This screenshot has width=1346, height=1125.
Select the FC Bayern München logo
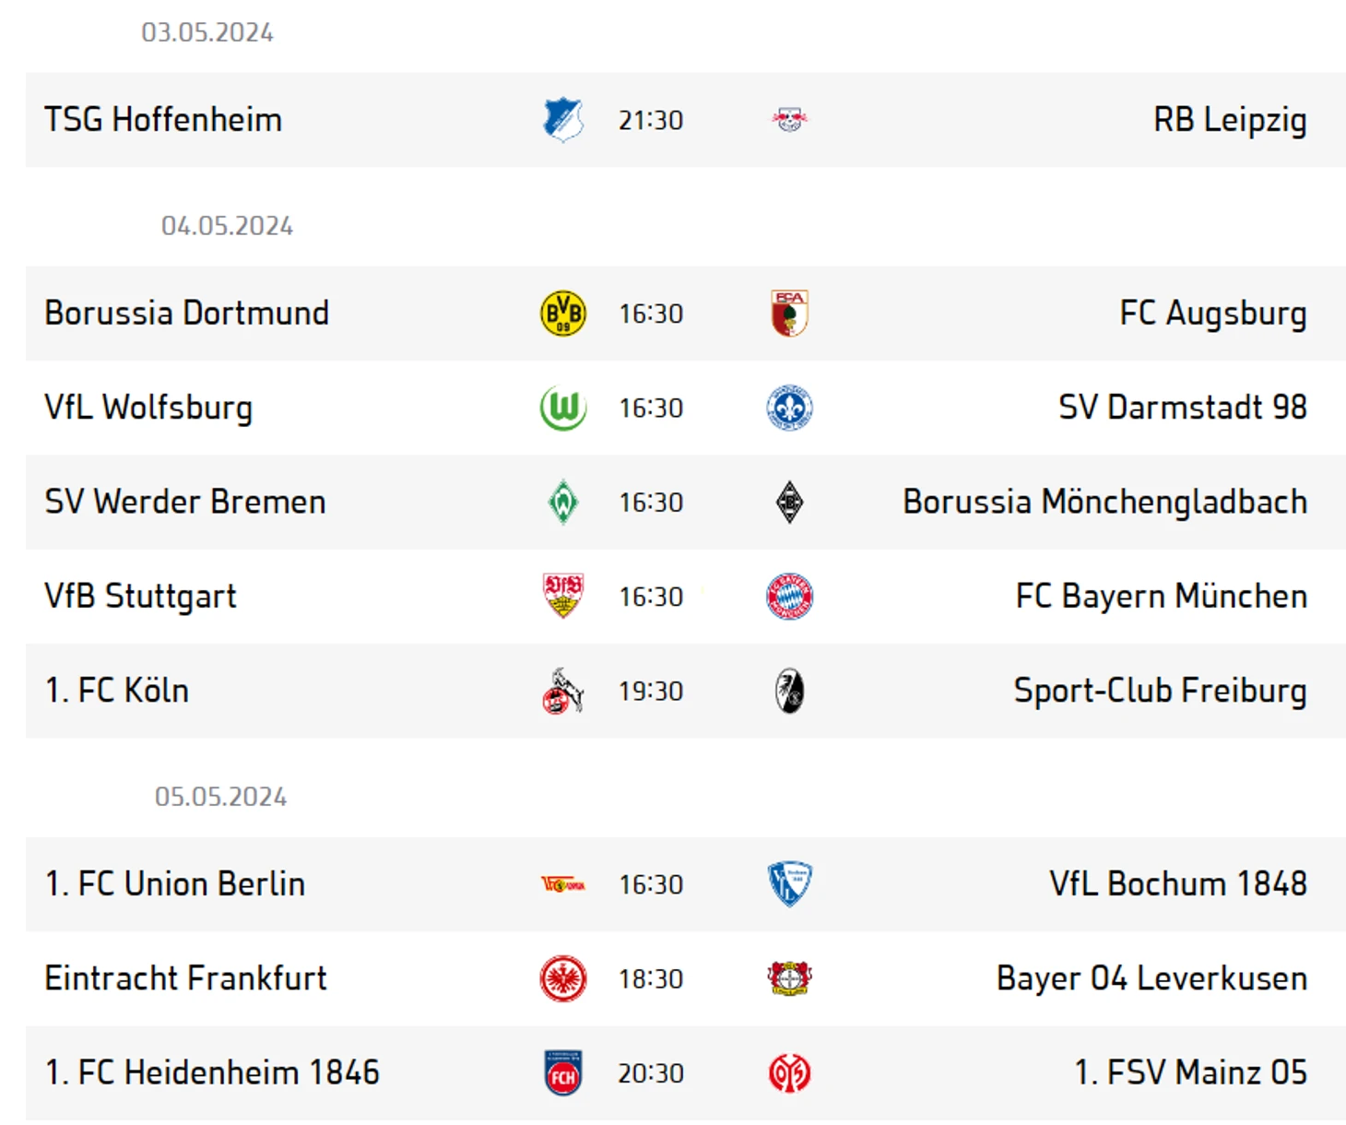click(x=789, y=597)
